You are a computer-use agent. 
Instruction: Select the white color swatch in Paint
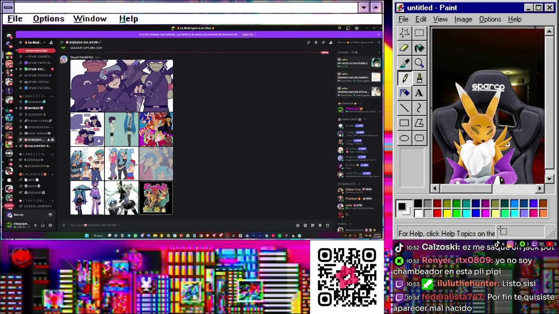tap(418, 213)
